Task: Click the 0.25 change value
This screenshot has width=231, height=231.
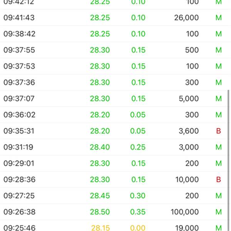Action: pyautogui.click(x=138, y=147)
